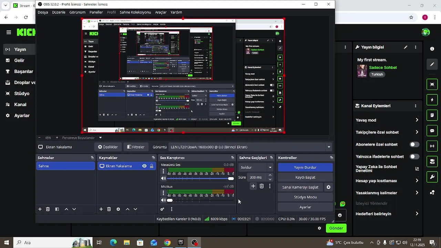The width and height of the screenshot is (441, 248).
Task: Open audio mixer three-dot menu at bottom
Action: click(x=172, y=209)
